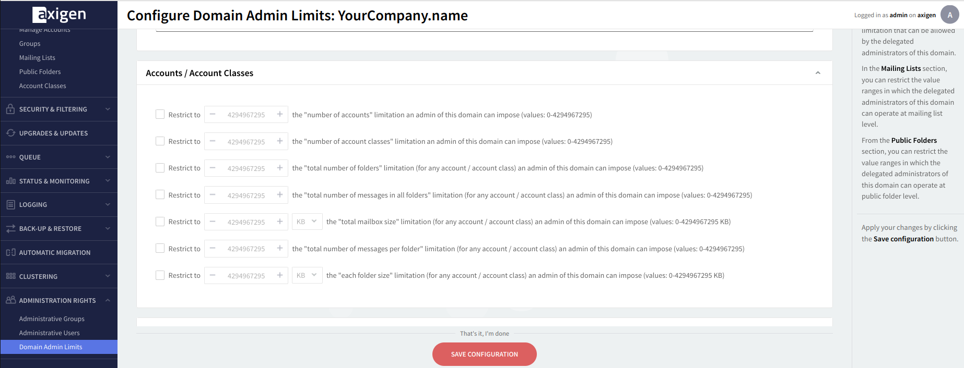Increase the number of account classes value

[x=280, y=141]
